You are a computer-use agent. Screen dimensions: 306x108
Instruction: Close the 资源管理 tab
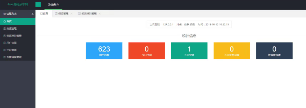tap(72, 14)
